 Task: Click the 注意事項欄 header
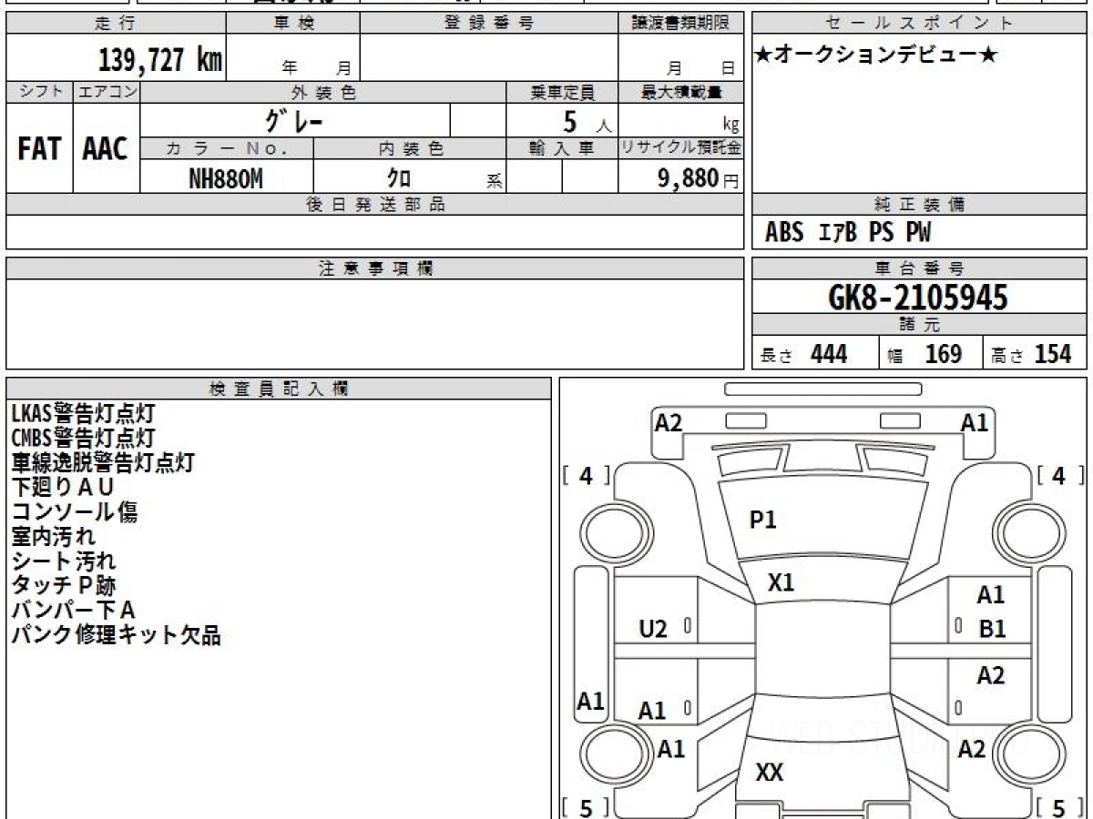375,268
